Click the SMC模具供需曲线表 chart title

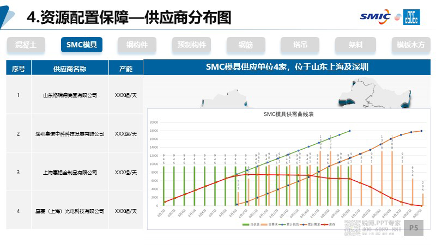pos(288,114)
